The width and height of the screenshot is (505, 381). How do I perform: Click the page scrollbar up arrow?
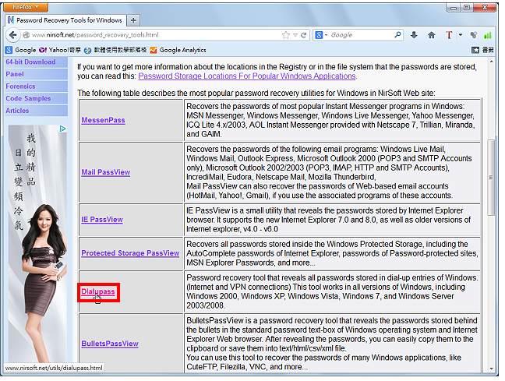pyautogui.click(x=491, y=62)
